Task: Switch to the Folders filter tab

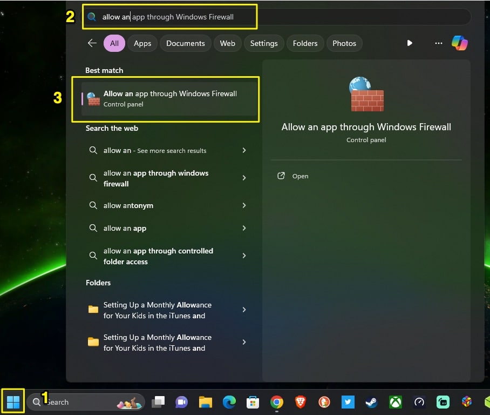Action: (x=305, y=43)
